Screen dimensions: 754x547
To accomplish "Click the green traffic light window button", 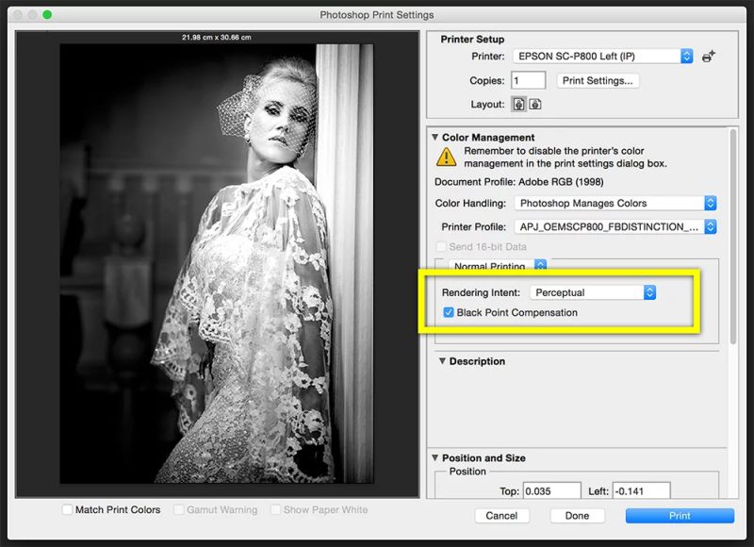I will coord(47,14).
